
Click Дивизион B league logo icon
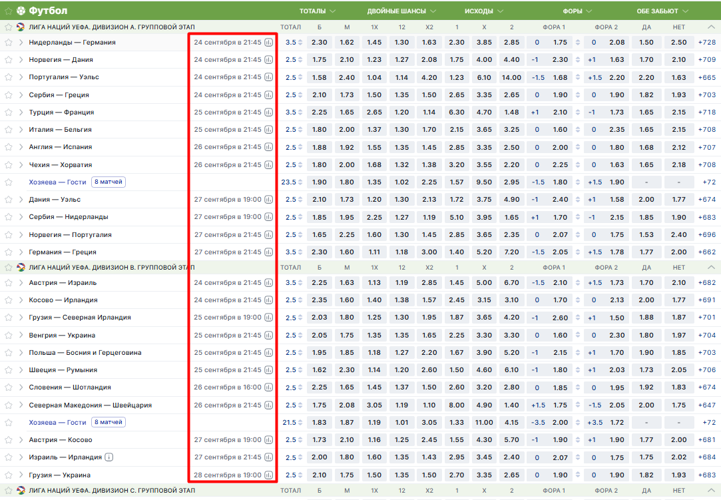tap(20, 267)
